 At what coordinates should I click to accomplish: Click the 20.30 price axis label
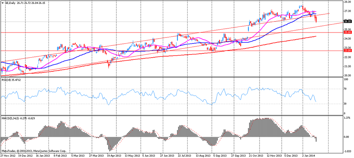coord(347,76)
